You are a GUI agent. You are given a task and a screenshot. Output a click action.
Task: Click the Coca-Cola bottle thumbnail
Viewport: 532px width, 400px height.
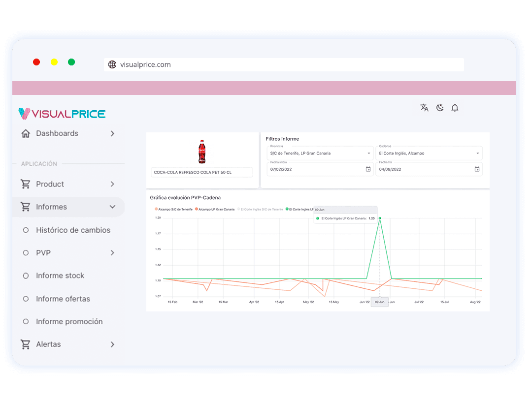coord(202,152)
